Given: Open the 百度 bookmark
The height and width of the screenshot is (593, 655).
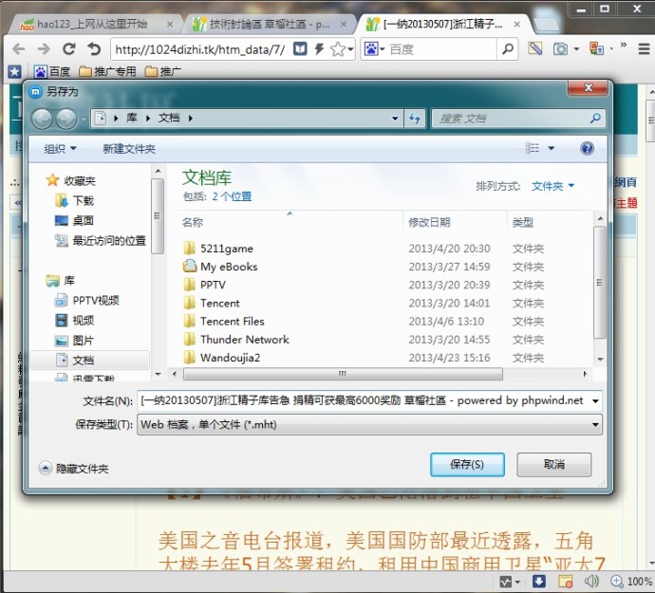Looking at the screenshot, I should (52, 72).
